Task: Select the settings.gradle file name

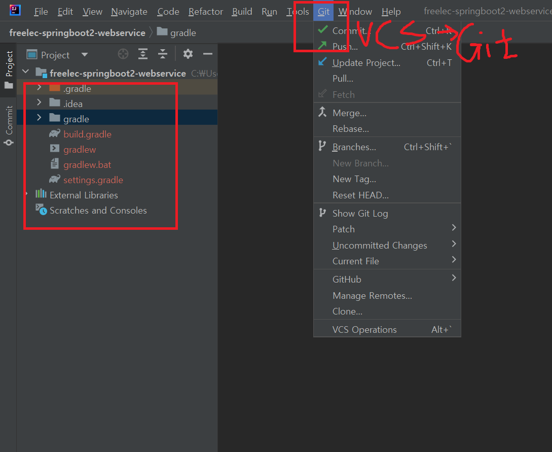Action: (x=93, y=180)
